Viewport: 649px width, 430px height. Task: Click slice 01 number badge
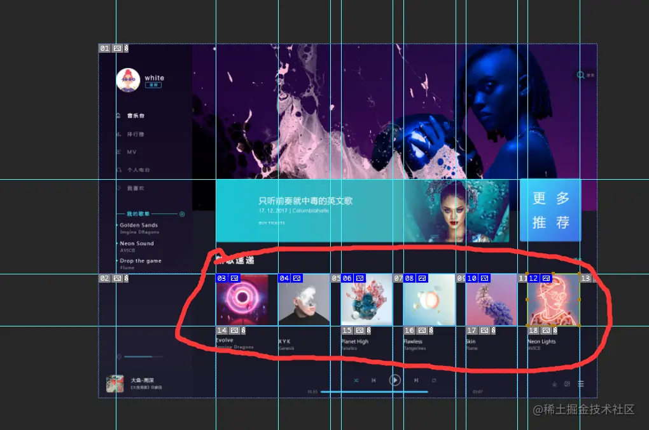(105, 48)
